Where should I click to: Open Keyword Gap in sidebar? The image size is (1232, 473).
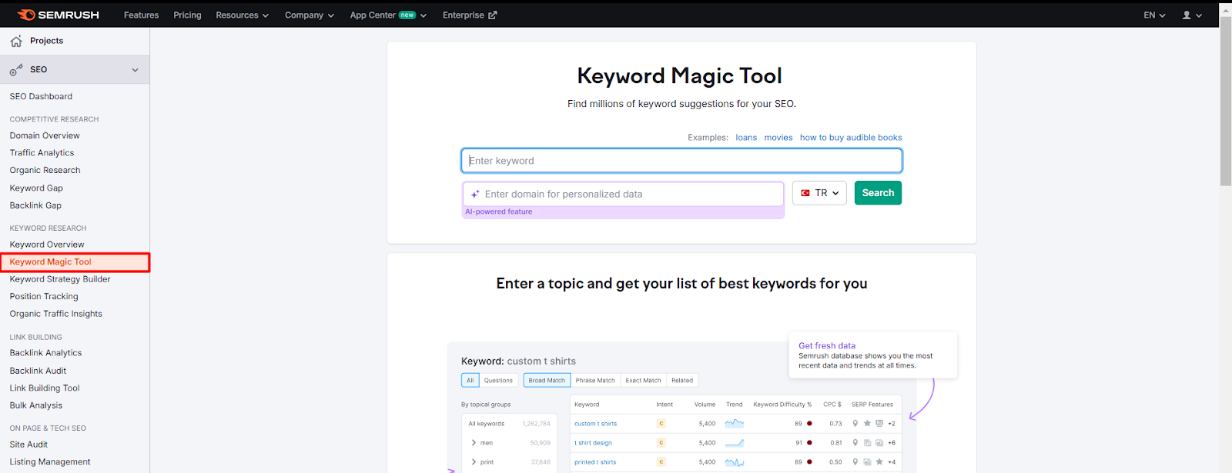pos(36,188)
